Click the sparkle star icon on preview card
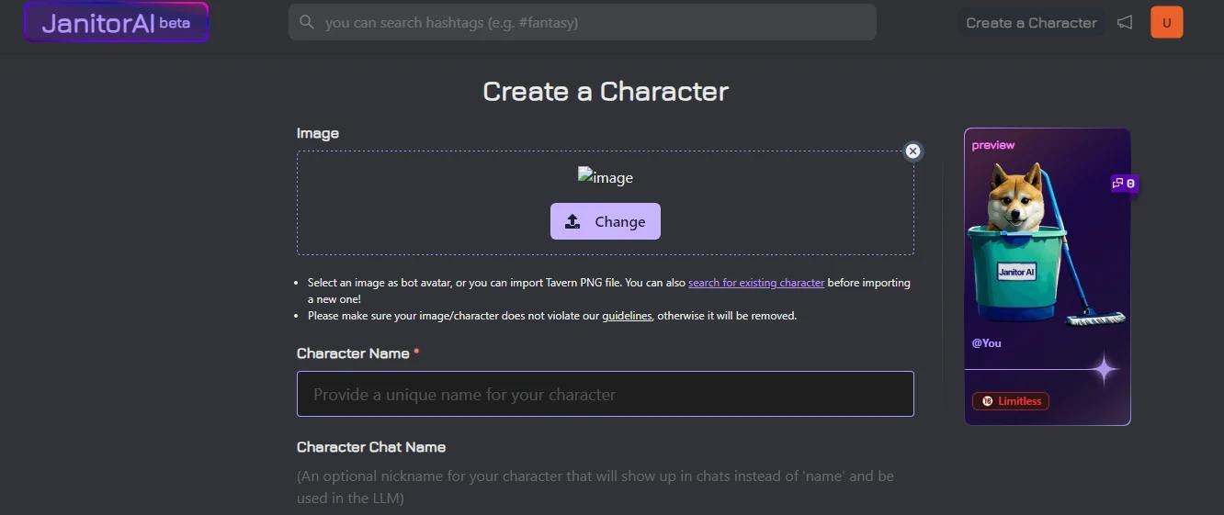 point(1104,369)
